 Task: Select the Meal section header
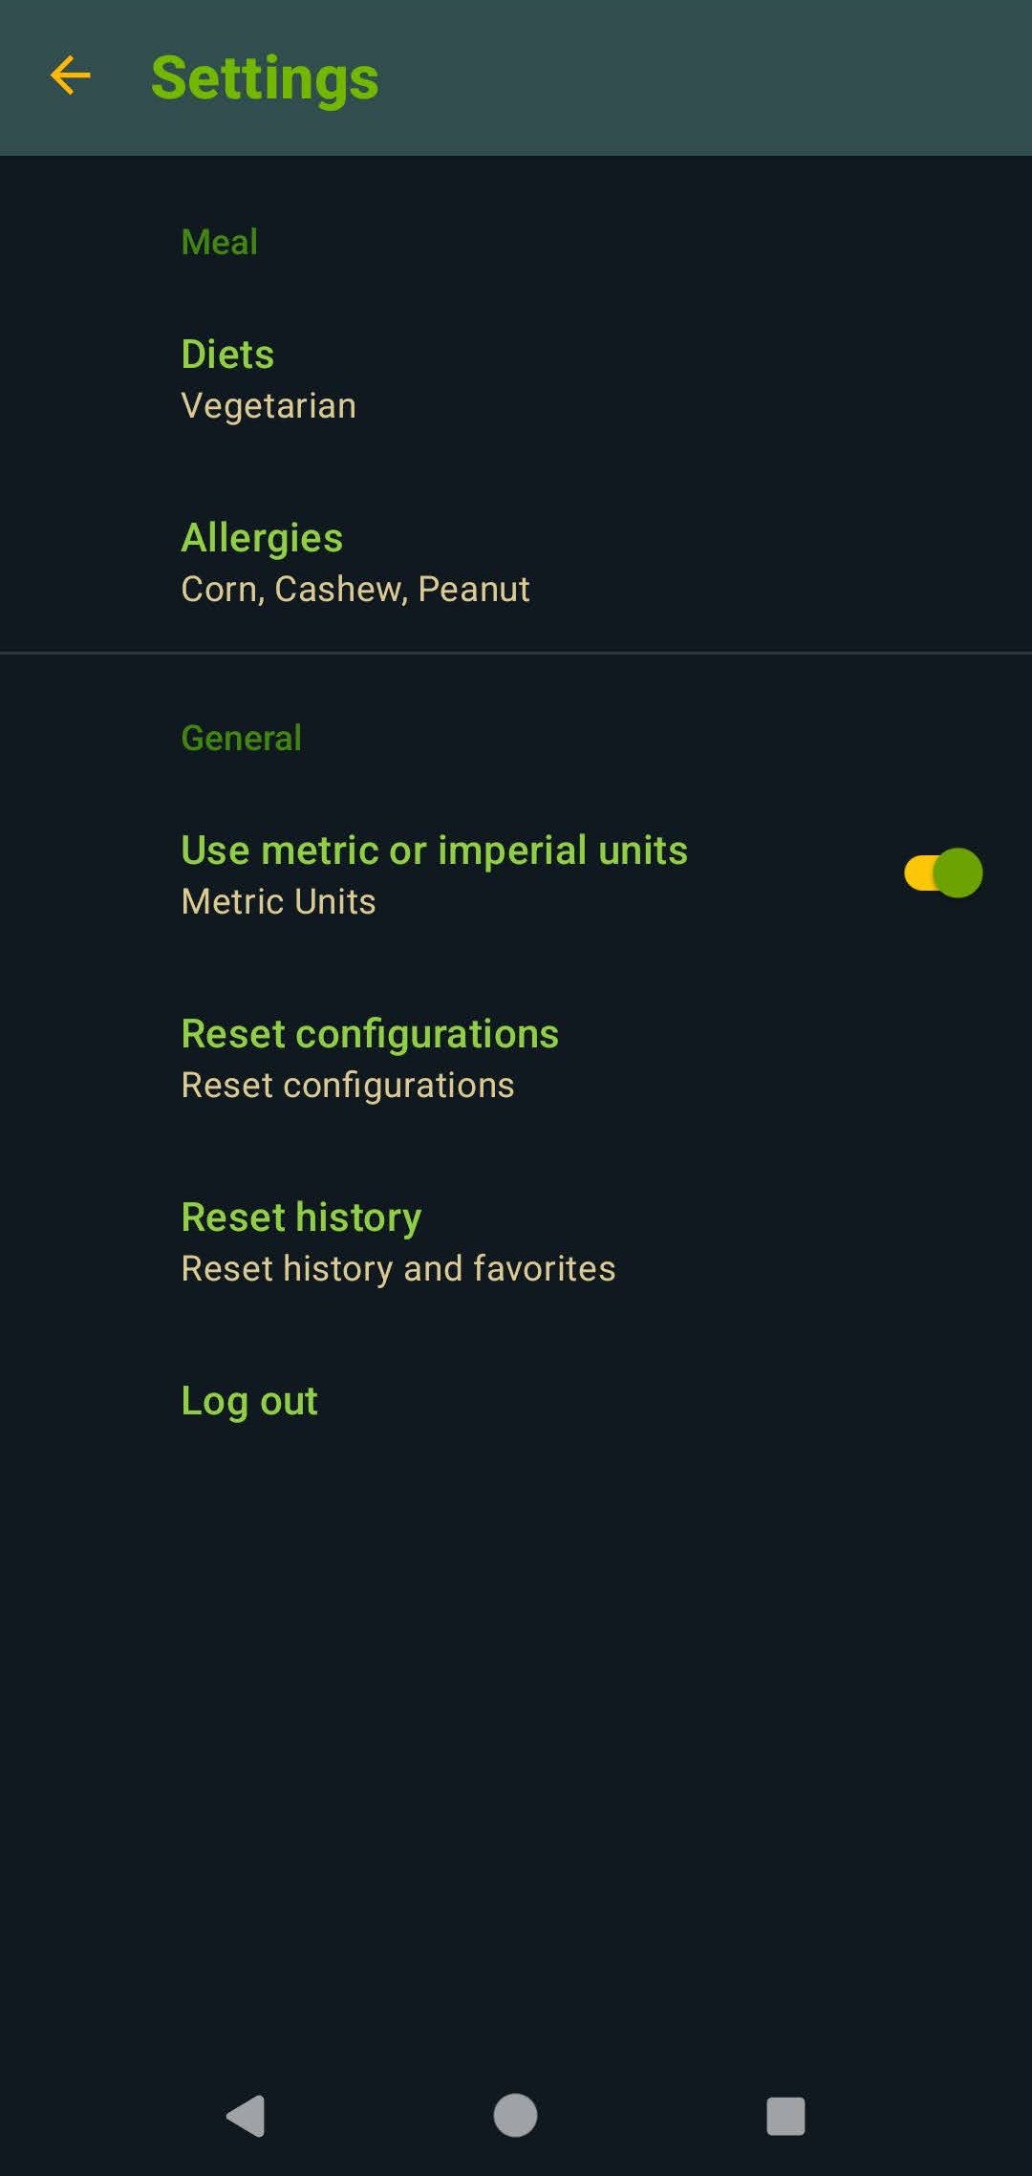click(220, 242)
